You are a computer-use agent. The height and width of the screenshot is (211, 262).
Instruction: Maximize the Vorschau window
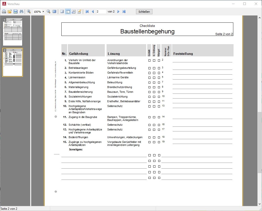[x=245, y=4]
